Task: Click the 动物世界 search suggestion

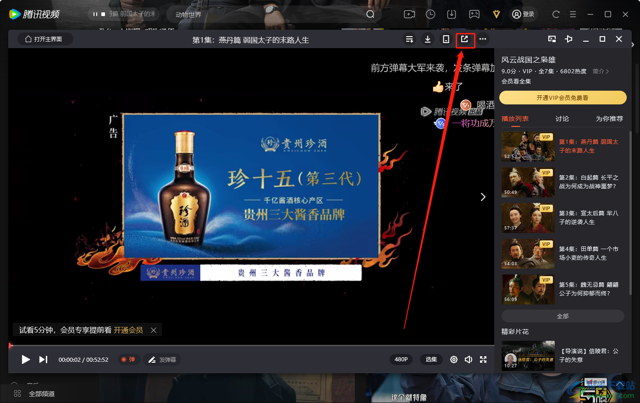Action: (188, 15)
